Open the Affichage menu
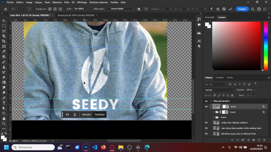Viewport: 271px width, 152px height. tap(82, 2)
